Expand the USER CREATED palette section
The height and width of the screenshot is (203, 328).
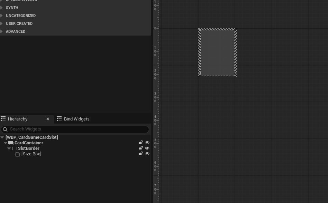pos(2,23)
